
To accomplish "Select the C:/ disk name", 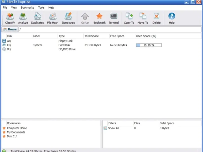I will (9, 45).
